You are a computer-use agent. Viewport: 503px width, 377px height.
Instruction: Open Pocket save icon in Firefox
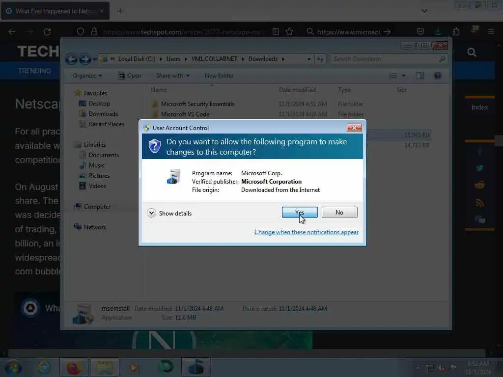click(x=420, y=31)
